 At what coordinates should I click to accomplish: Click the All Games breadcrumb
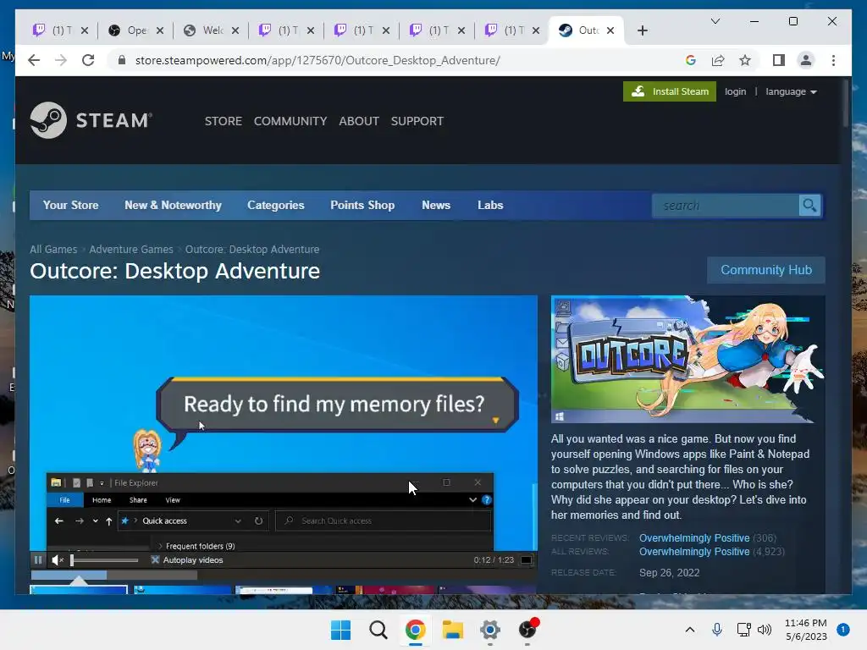pos(53,250)
